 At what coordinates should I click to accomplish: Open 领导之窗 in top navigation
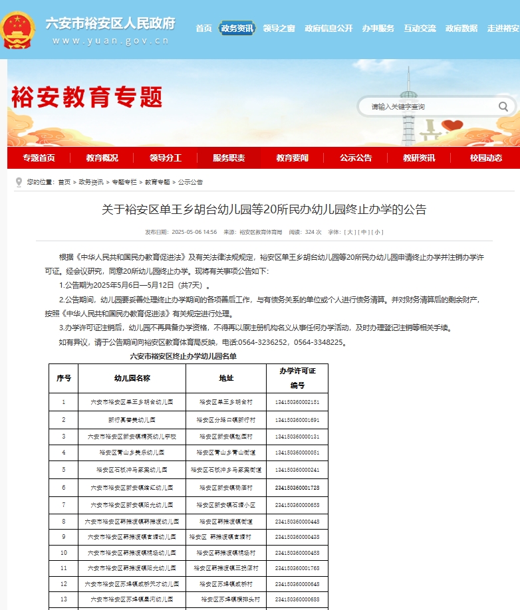pos(279,28)
